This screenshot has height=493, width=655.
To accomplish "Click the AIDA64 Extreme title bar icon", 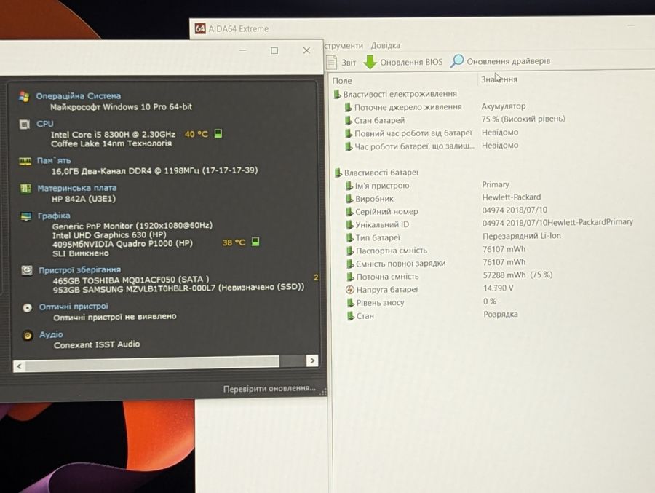I will (200, 28).
